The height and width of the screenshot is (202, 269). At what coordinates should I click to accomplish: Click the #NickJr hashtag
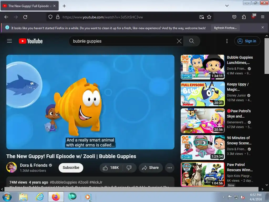pos(96,182)
